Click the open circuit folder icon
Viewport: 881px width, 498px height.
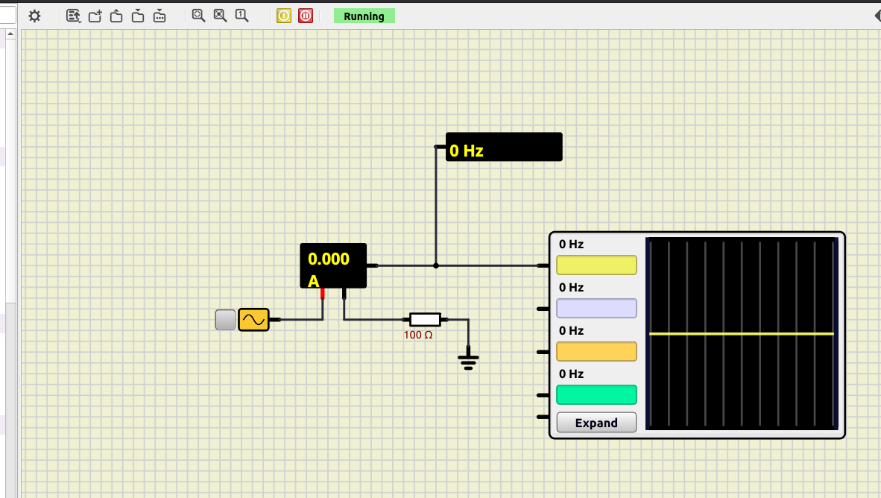pos(116,16)
